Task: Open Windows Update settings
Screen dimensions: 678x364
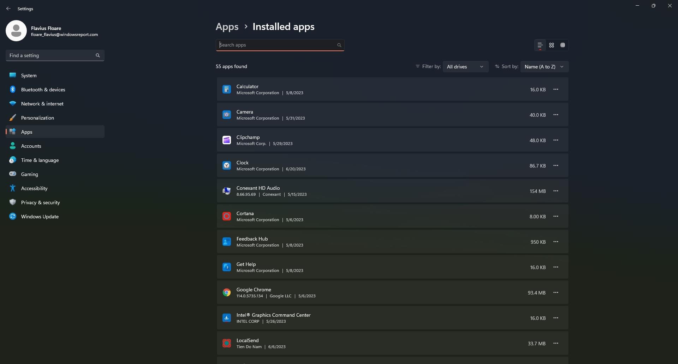Action: coord(55,217)
